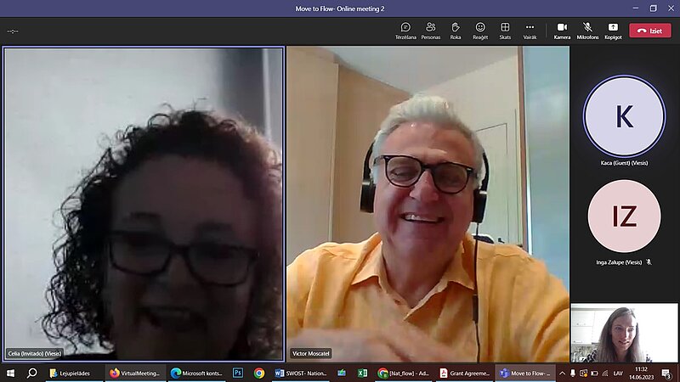Open the reactions menu (Reaģēt)
The height and width of the screenshot is (382, 680).
pos(480,31)
